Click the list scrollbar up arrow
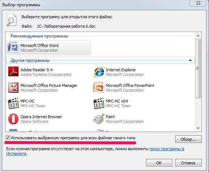 198,36
